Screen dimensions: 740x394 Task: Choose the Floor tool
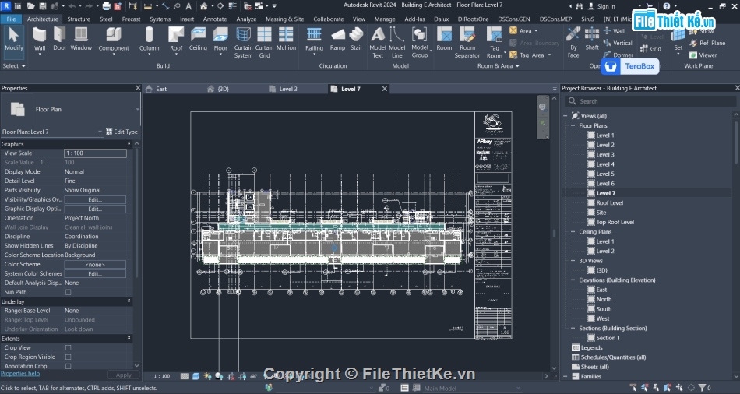(x=220, y=40)
